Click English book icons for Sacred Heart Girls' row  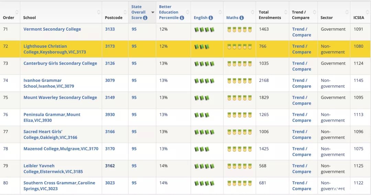tap(204, 132)
